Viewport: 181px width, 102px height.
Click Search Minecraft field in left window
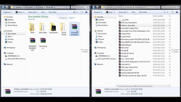80,7
